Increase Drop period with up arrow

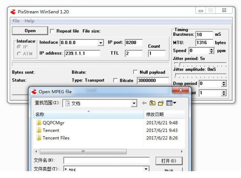click(224, 82)
